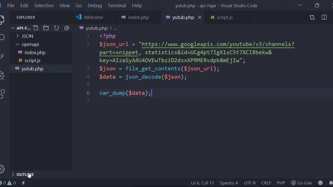
Task: Open the View menu
Action: [x=65, y=6]
